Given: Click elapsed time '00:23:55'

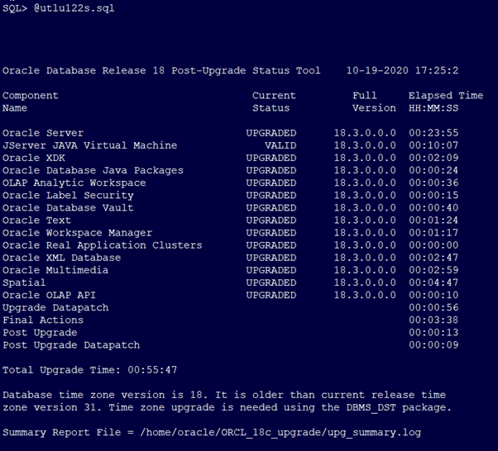Looking at the screenshot, I should pos(433,133).
